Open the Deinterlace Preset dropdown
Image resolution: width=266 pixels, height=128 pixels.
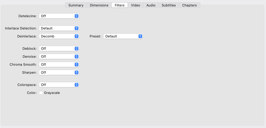(x=123, y=36)
